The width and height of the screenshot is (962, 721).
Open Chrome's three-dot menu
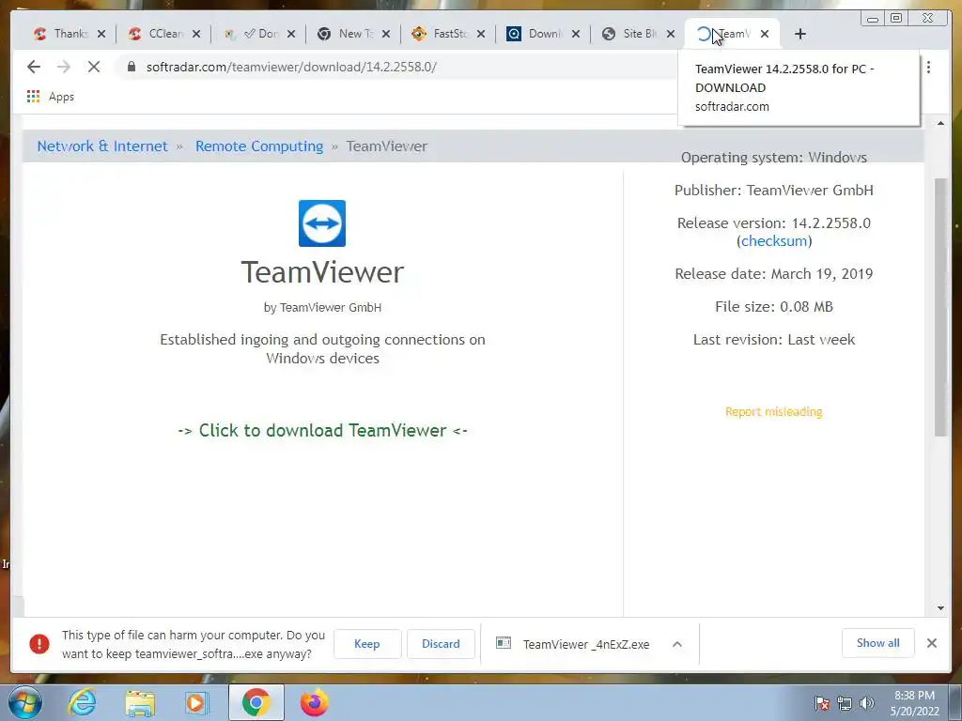click(x=929, y=67)
